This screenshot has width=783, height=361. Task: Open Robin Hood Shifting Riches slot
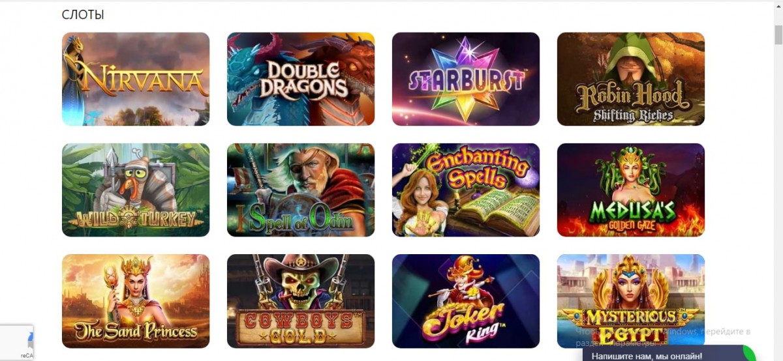(x=631, y=79)
